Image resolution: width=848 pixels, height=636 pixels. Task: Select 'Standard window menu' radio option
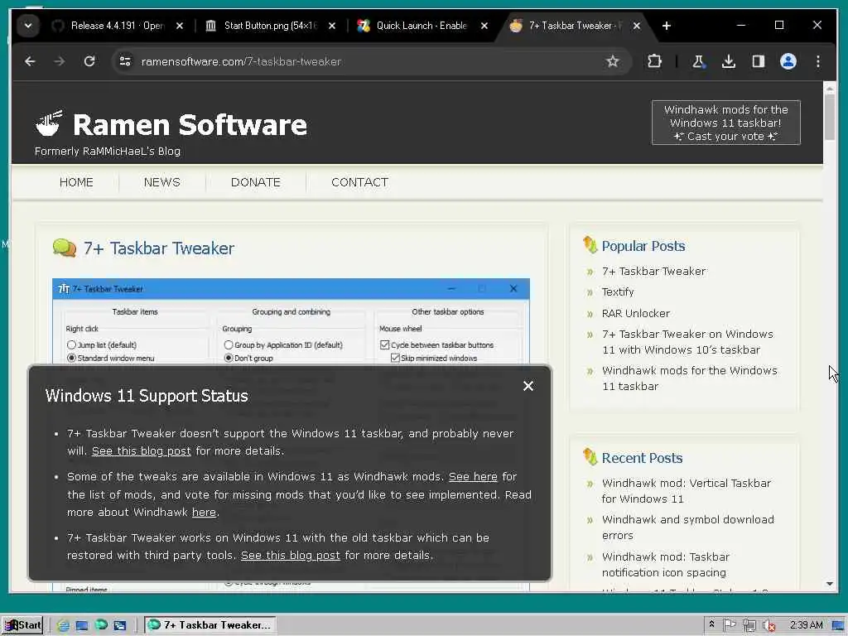(71, 358)
